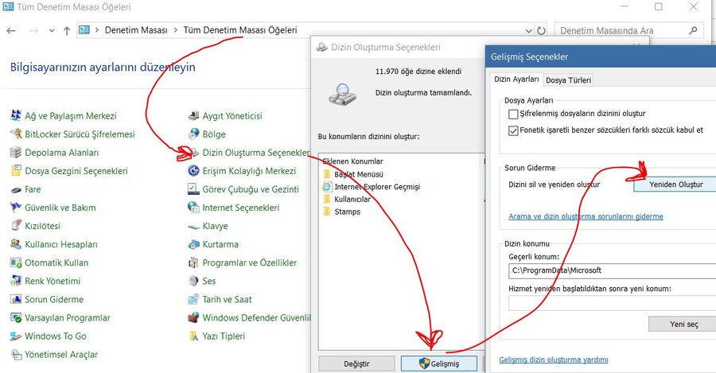Open Gelişmiş dizin oluşturma yardımı link
Screen dimensions: 716x373
tap(554, 359)
